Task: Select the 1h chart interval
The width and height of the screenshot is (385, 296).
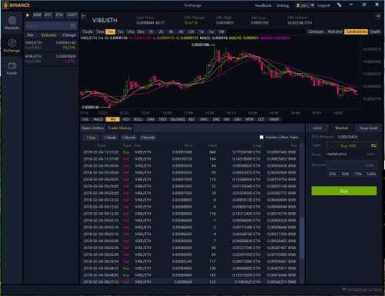Action: click(x=151, y=32)
